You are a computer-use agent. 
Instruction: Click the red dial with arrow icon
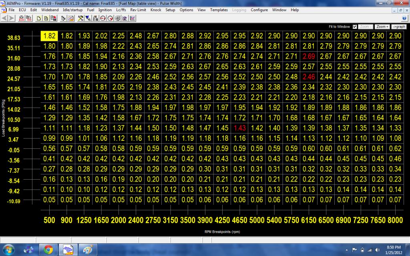(110, 18)
